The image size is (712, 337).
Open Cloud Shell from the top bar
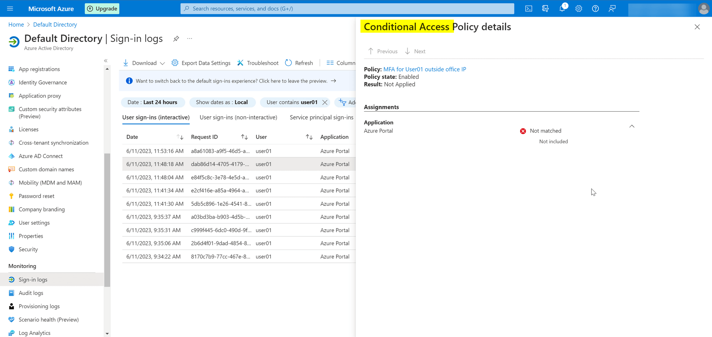[529, 9]
